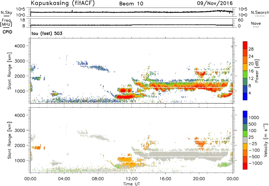
Task: Click the 'Power [dB]' colorbar label
Action: [x=257, y=71]
